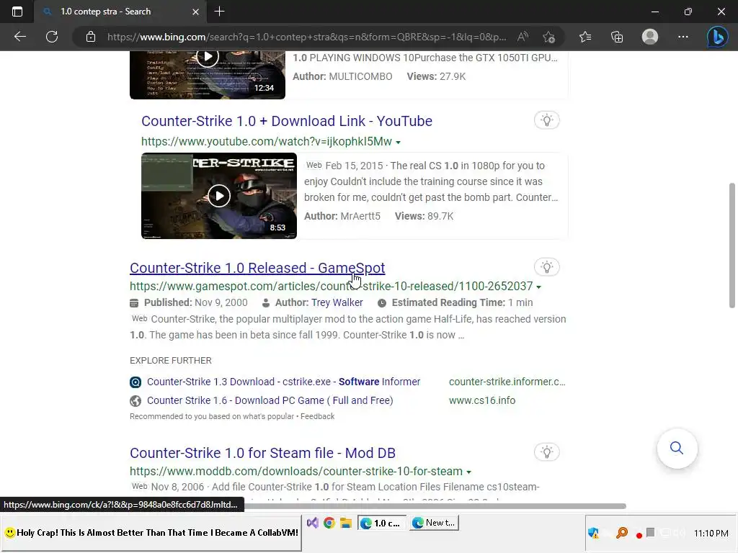Click the moddb.com downloads URL

pos(296,471)
